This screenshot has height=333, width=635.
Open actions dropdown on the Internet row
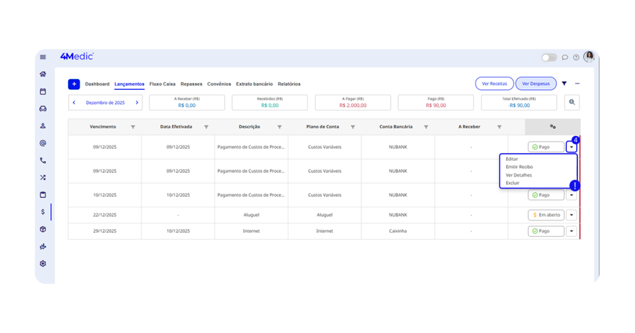(x=571, y=231)
